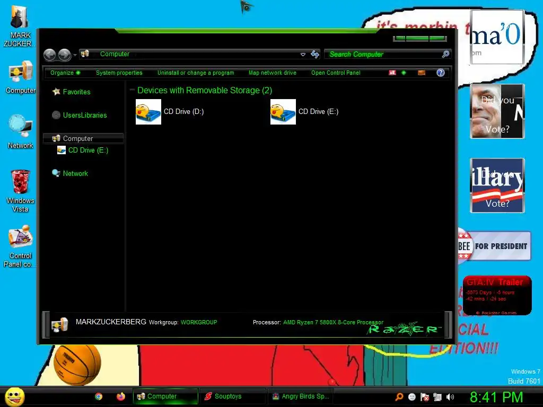
Task: Open Help with question mark icon
Action: coord(441,73)
